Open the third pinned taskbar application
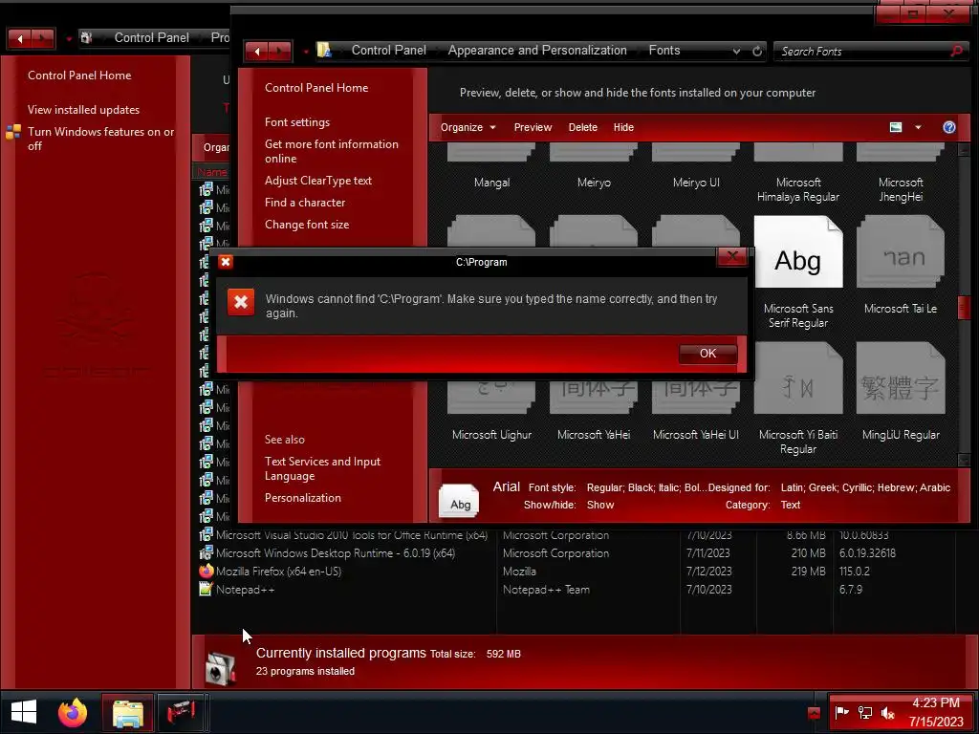This screenshot has width=979, height=734. tap(181, 713)
